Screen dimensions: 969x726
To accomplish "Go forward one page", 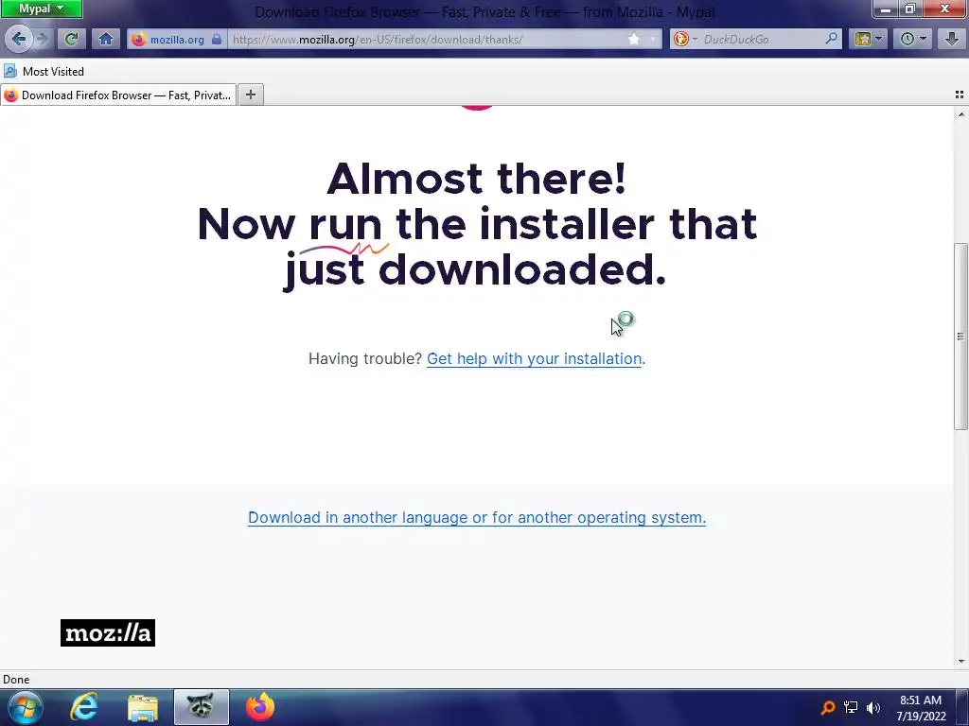I will tap(43, 39).
